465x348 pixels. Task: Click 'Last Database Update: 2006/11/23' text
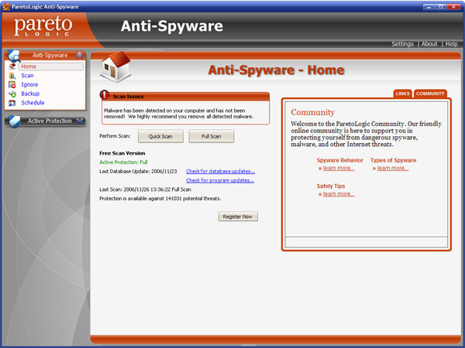138,172
